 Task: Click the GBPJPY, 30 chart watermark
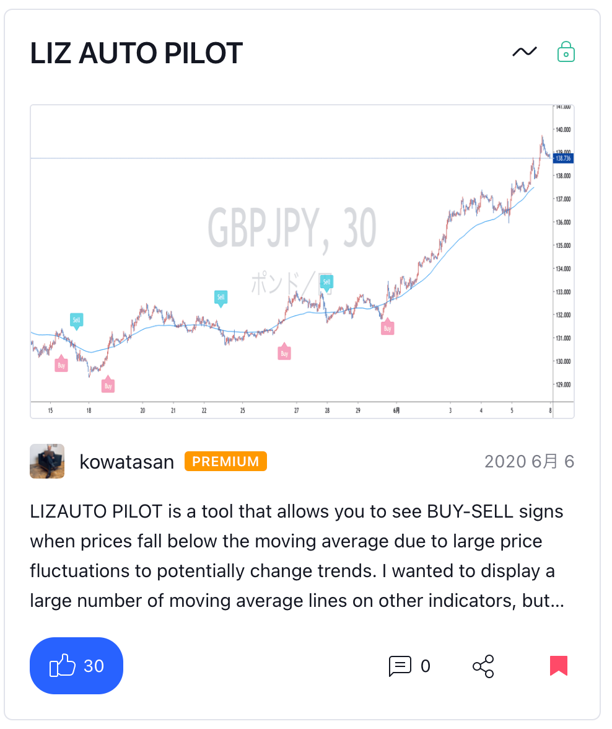[292, 228]
